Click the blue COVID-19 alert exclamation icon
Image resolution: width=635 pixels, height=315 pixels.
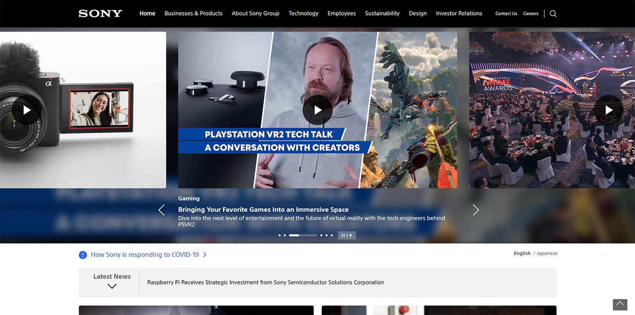[83, 255]
